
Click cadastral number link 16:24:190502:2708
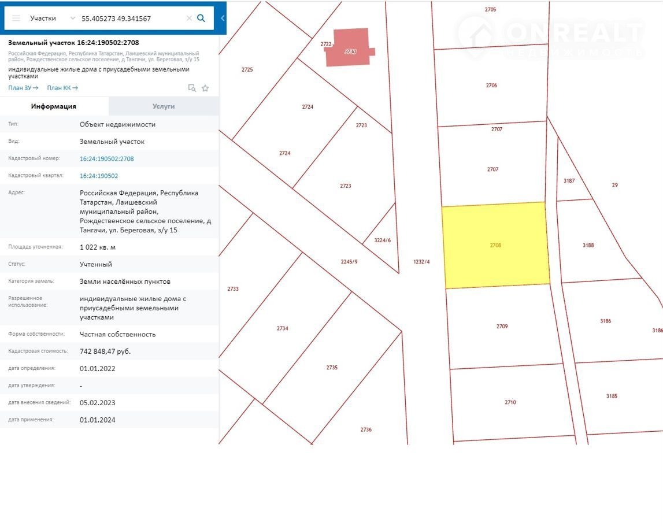click(107, 159)
